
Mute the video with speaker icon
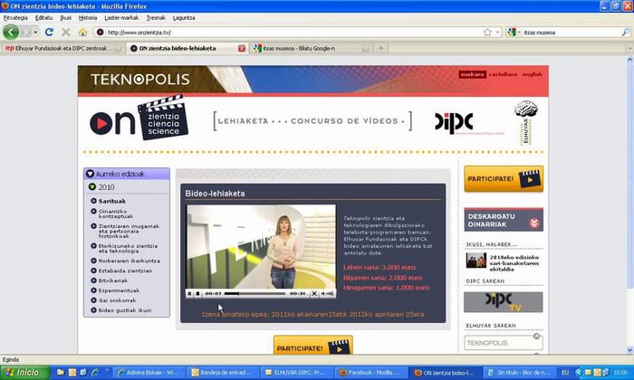[x=322, y=293]
